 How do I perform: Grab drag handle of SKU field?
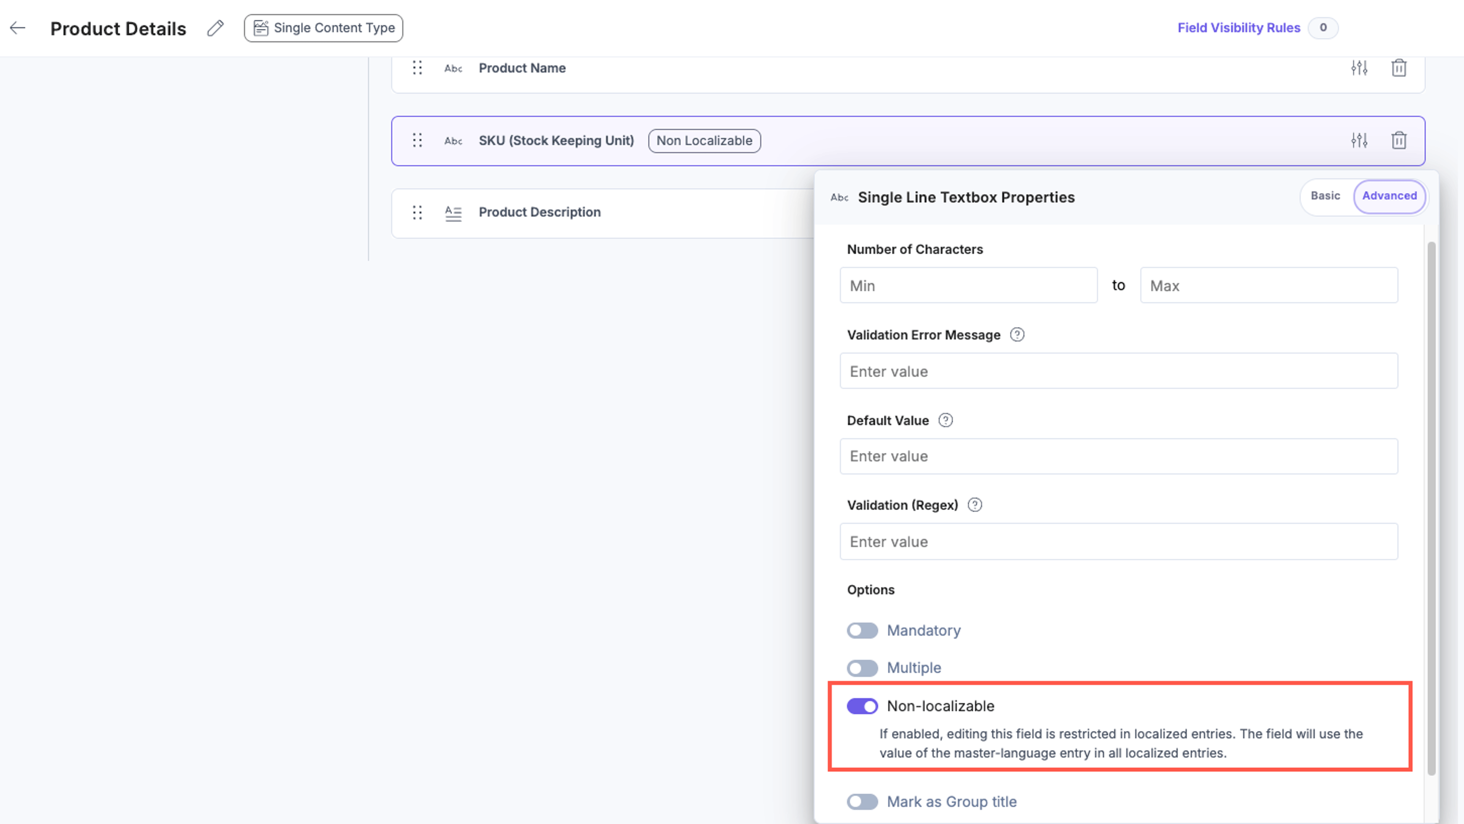coord(417,140)
